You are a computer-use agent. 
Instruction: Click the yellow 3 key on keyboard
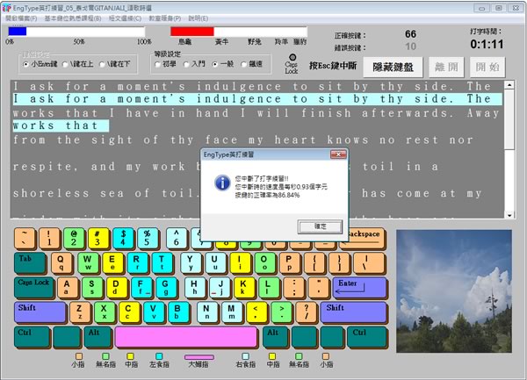tap(98, 238)
